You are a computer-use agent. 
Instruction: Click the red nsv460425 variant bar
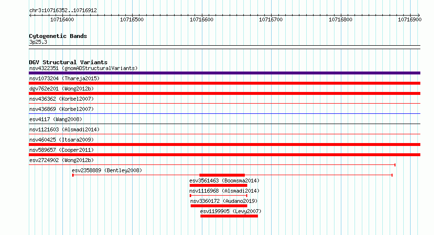(x=224, y=145)
